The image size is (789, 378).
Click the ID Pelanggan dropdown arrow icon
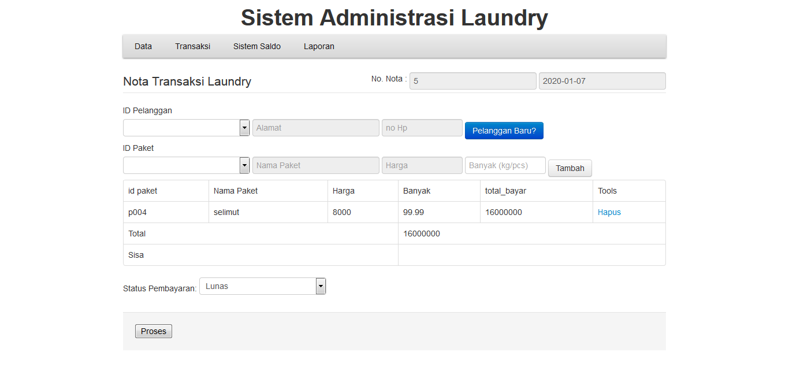click(x=244, y=127)
